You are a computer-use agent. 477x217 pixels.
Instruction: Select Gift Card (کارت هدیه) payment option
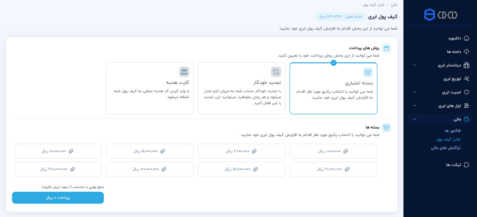click(150, 88)
